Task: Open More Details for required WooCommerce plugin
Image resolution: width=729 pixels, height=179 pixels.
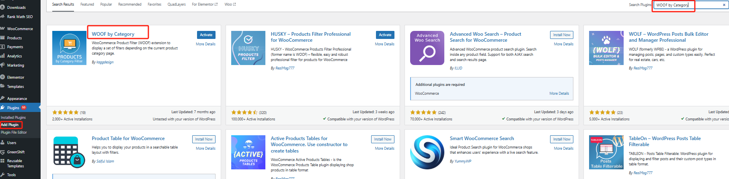Action: click(559, 94)
